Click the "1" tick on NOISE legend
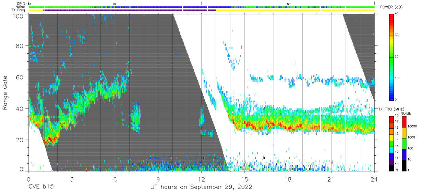The width and height of the screenshot is (421, 194). pyautogui.click(x=408, y=170)
